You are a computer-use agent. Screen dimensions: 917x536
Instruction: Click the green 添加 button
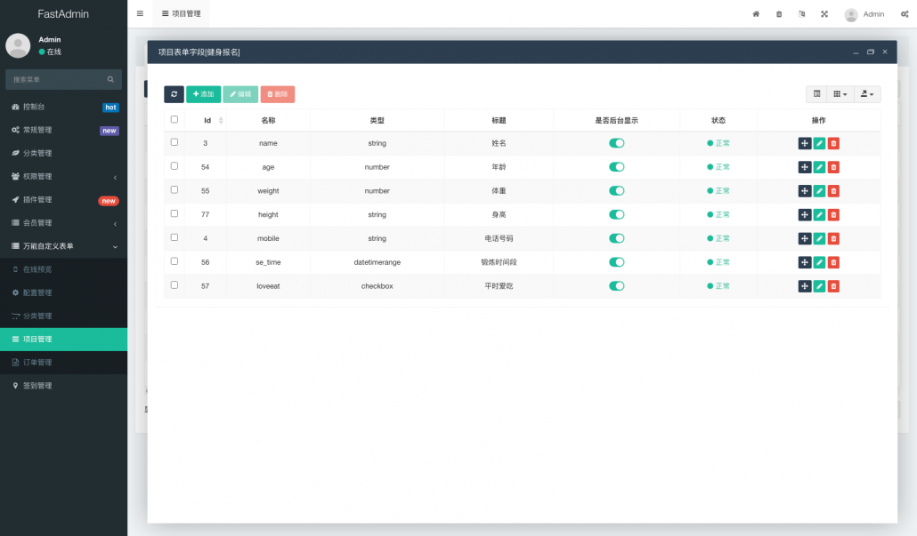coord(203,94)
